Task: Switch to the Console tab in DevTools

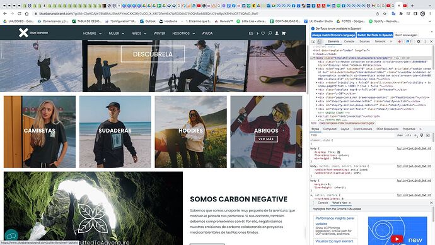Action: pos(349,42)
